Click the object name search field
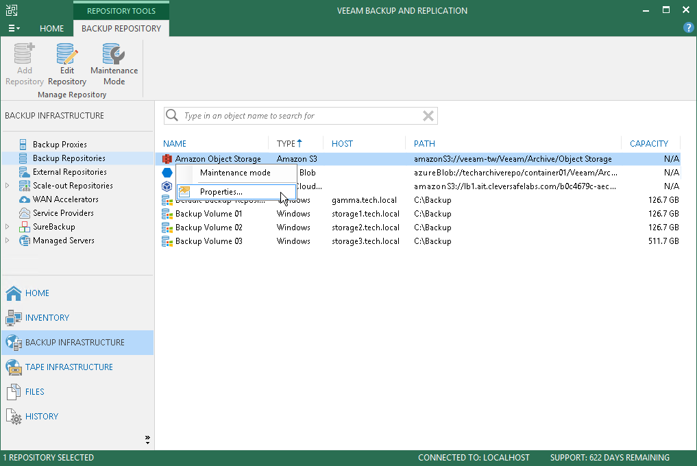The width and height of the screenshot is (697, 466). 300,116
